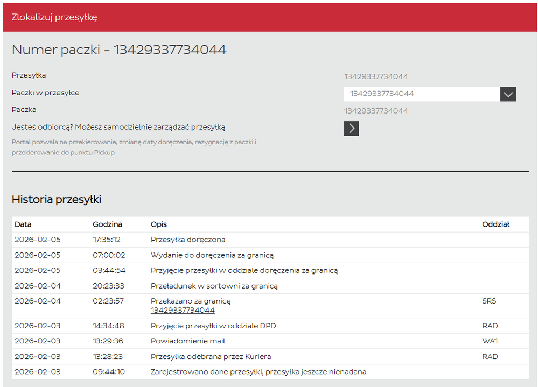This screenshot has width=538, height=387.
Task: Click the black arrow icon to manage shipment
Action: [x=351, y=128]
